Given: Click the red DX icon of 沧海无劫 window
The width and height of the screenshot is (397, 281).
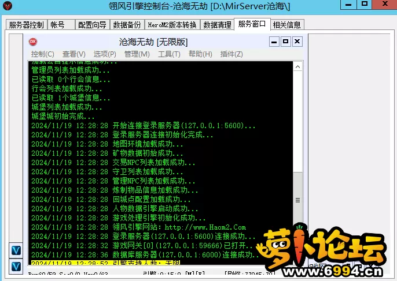Looking at the screenshot, I should (x=33, y=42).
